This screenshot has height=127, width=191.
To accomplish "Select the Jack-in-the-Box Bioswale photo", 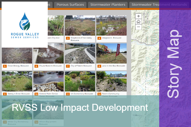I will tap(111, 53).
